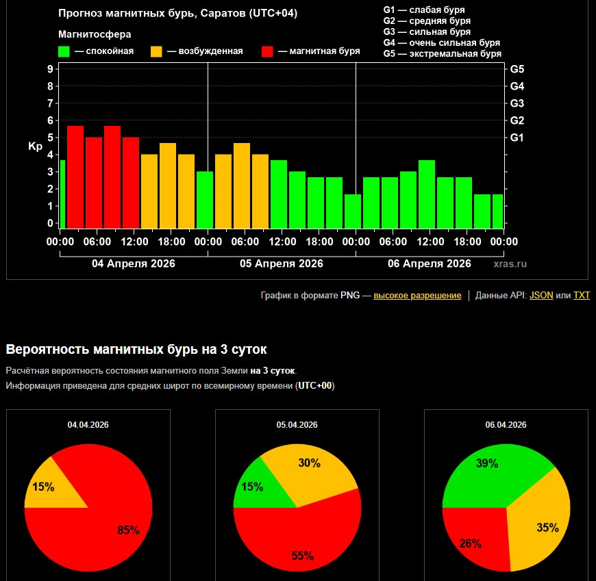Viewport: 596px width, 581px height.
Task: Open the JSON API data link
Action: [x=541, y=296]
